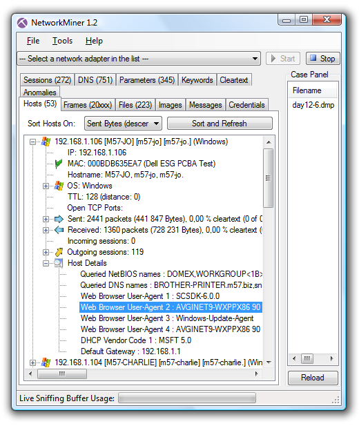The height and width of the screenshot is (426, 359).
Task: Switch to the Images tab
Action: pos(171,105)
